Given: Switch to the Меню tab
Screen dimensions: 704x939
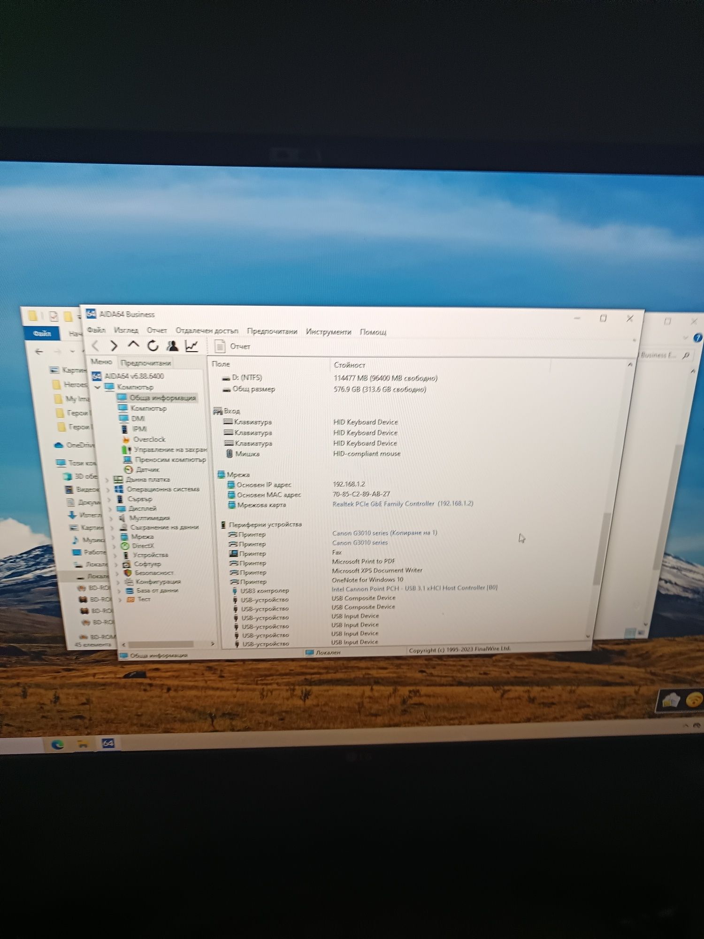Looking at the screenshot, I should 101,362.
